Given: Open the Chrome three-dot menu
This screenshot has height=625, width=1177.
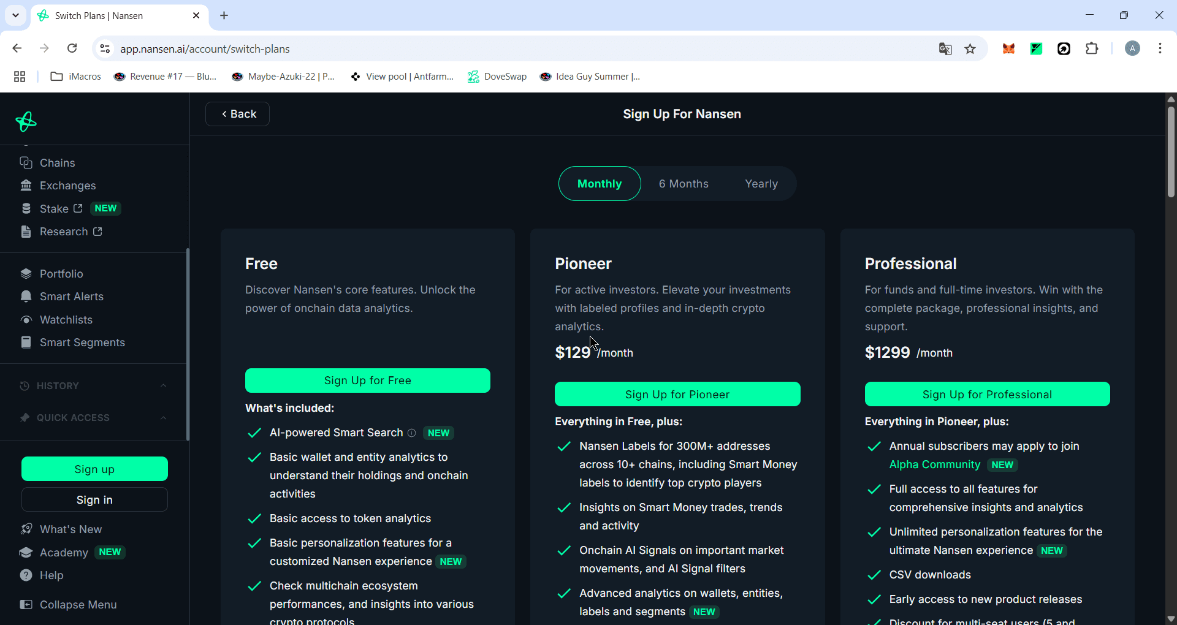Looking at the screenshot, I should click(1160, 49).
